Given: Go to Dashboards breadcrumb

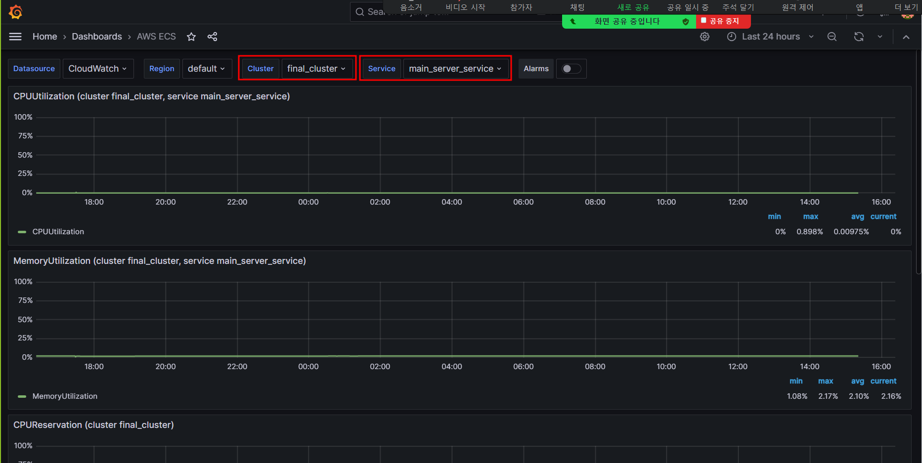Looking at the screenshot, I should pyautogui.click(x=97, y=37).
